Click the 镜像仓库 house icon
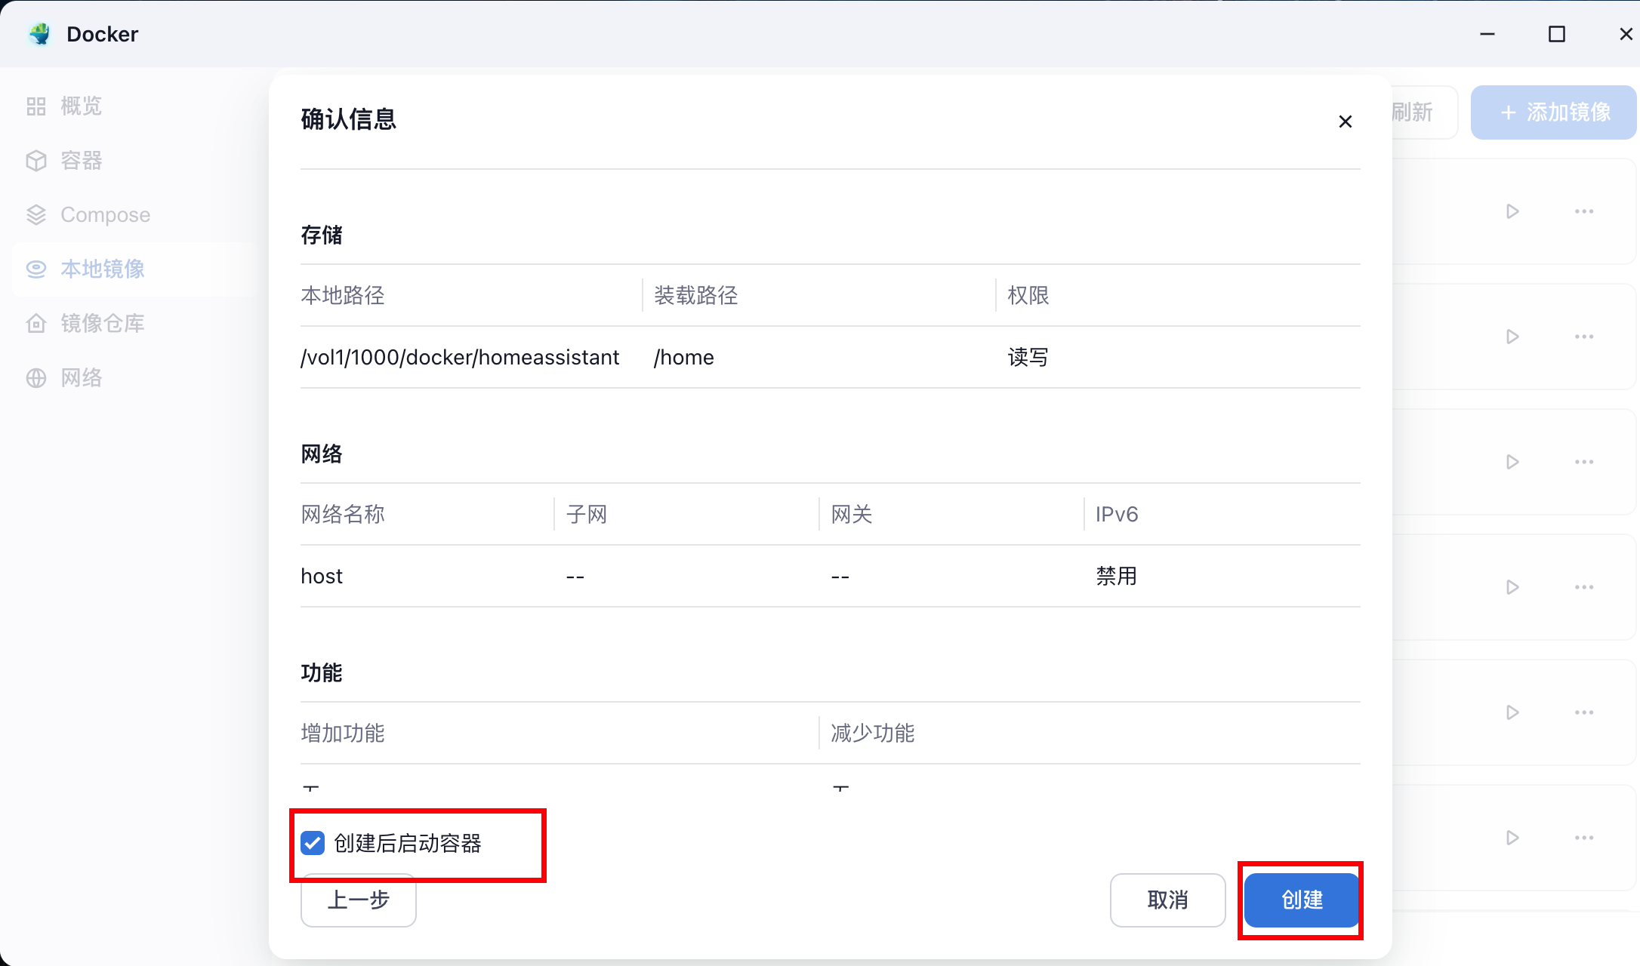Screen dimensions: 1640x966 [36, 324]
